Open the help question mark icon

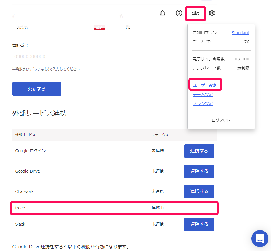179,13
